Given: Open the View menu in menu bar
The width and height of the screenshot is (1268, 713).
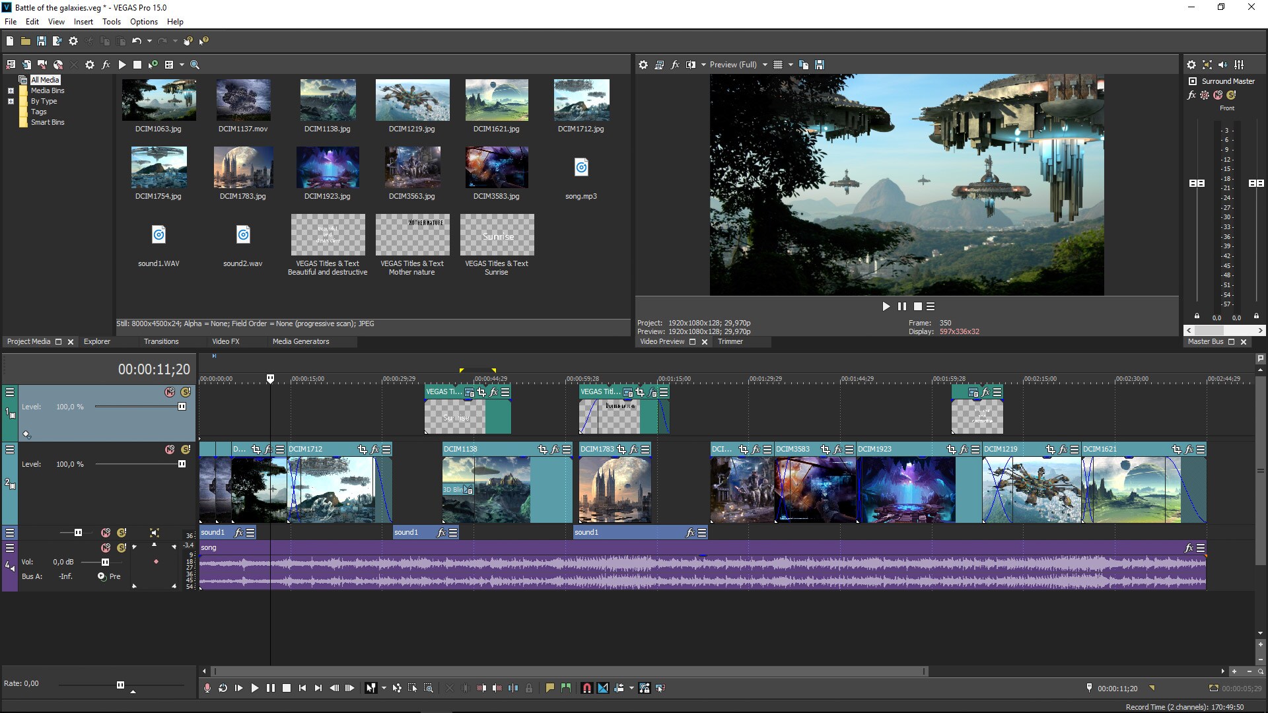Looking at the screenshot, I should [55, 21].
